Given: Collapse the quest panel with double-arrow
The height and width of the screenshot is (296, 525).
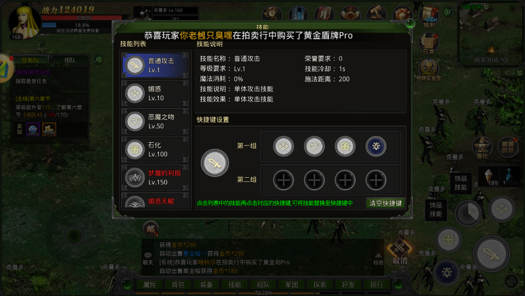Looking at the screenshot, I should pyautogui.click(x=98, y=60).
